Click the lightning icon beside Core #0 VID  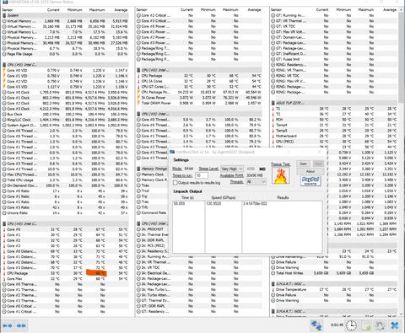(4, 70)
